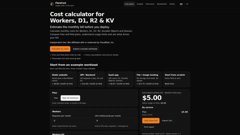Click the FlareCost flame logo icon

click(x=52, y=4)
